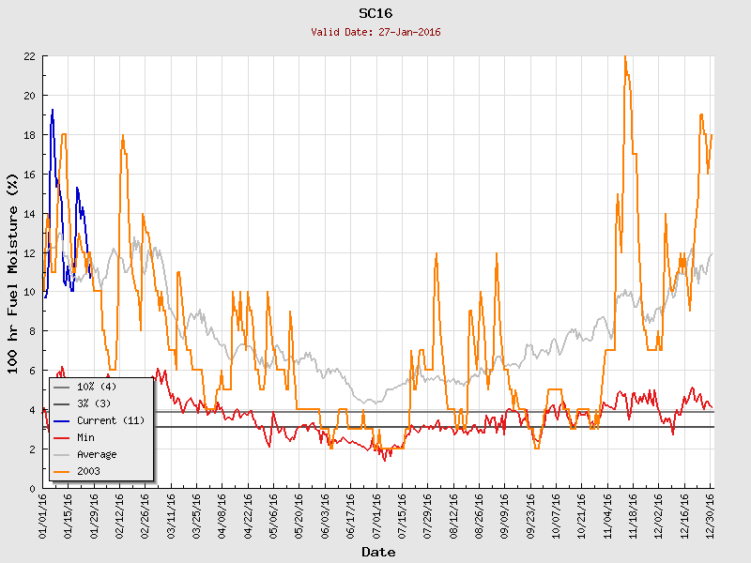Click the 2003 legend label
This screenshot has height=563, width=751.
coord(88,471)
